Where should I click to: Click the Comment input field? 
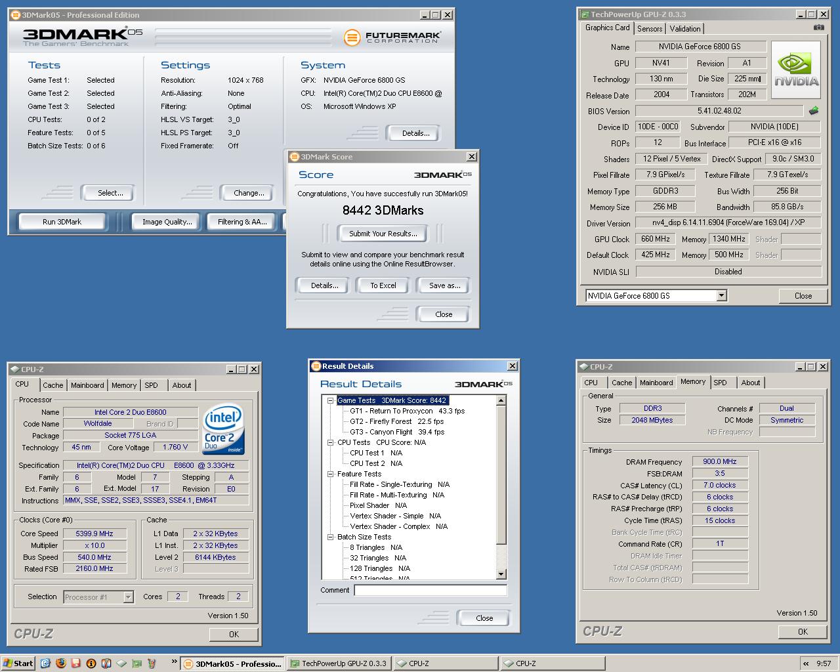[430, 590]
